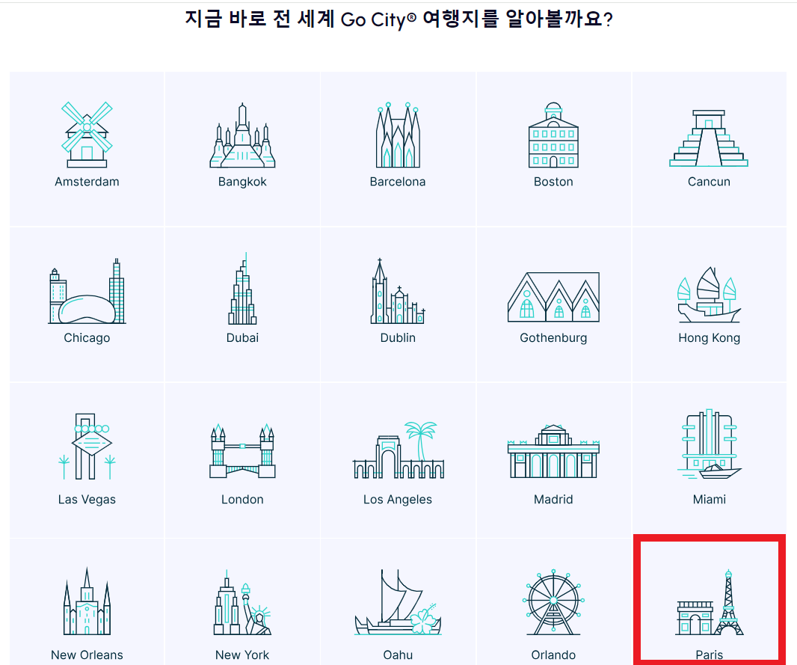Click the Dublin text link
This screenshot has height=665, width=797.
pyautogui.click(x=398, y=338)
